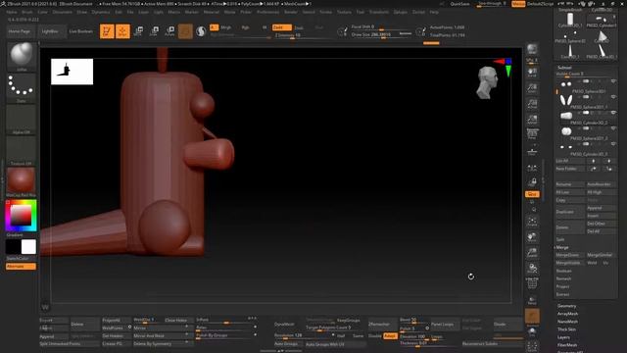Select the Move transform icon

pos(138,31)
